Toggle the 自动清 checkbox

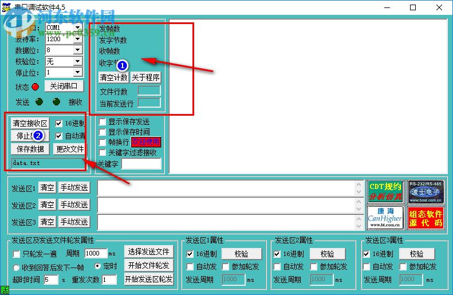pyautogui.click(x=58, y=136)
